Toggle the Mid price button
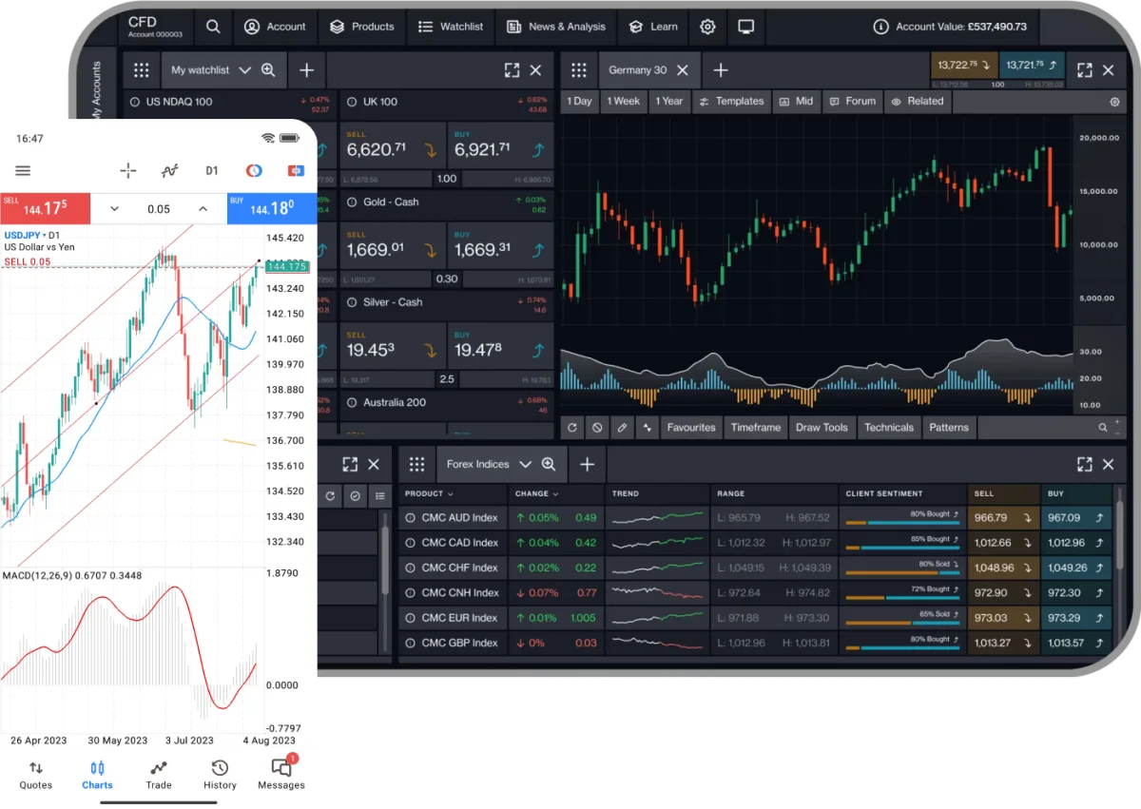 797,101
